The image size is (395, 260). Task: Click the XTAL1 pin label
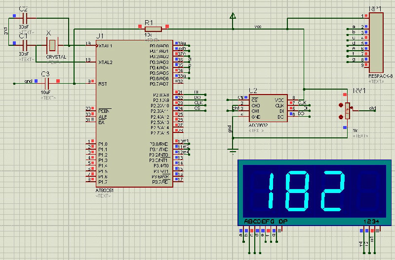coord(106,45)
